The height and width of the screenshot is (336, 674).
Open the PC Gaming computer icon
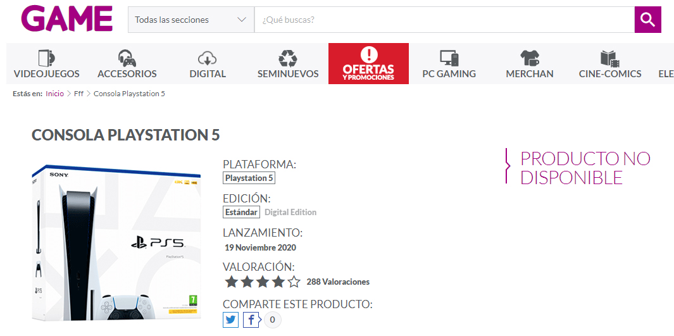click(449, 58)
